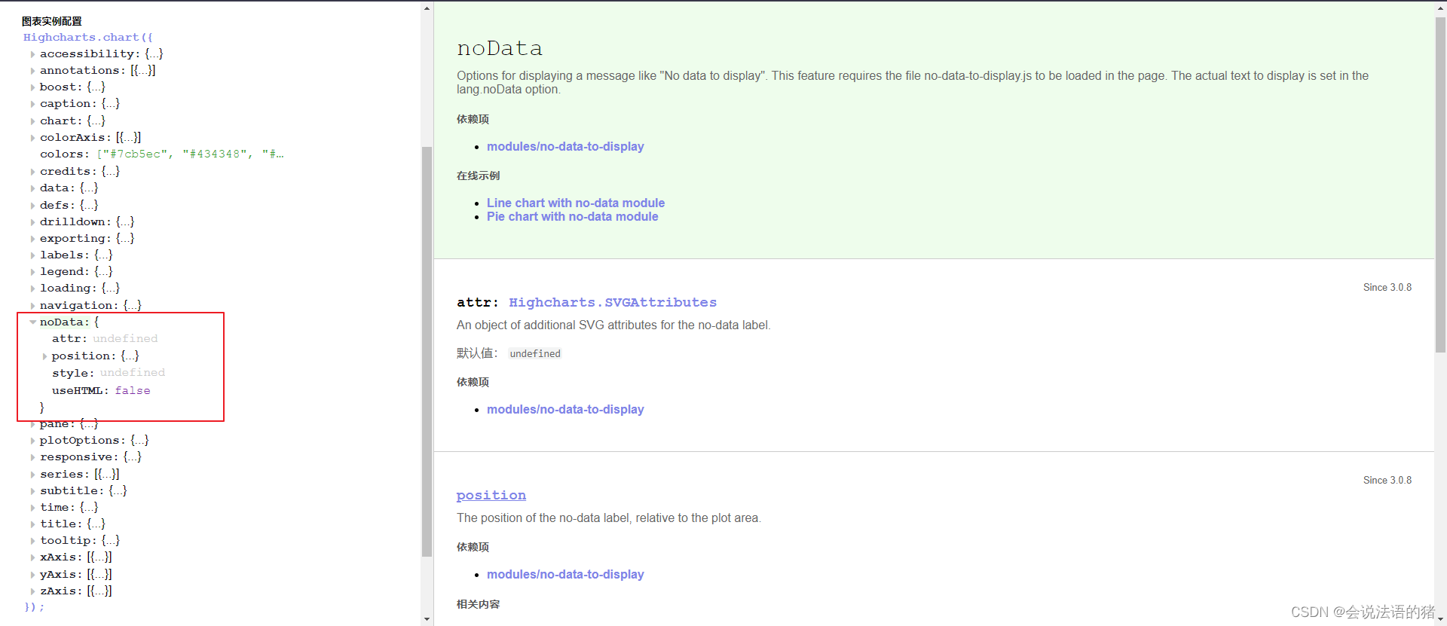Select the plotOptions label in tree

pos(83,441)
